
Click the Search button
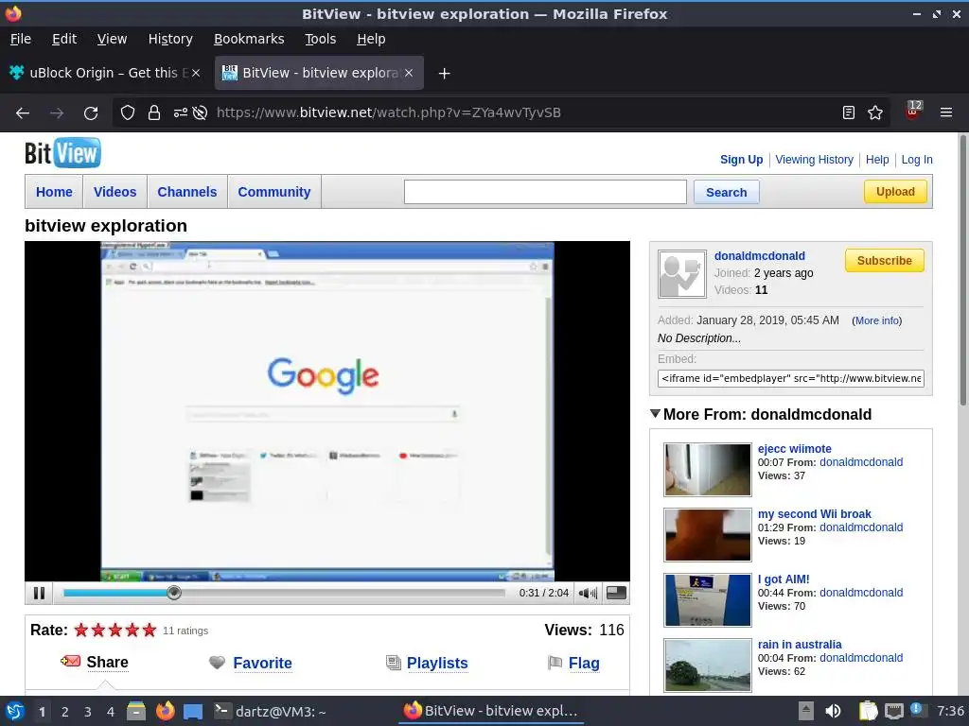pos(726,192)
